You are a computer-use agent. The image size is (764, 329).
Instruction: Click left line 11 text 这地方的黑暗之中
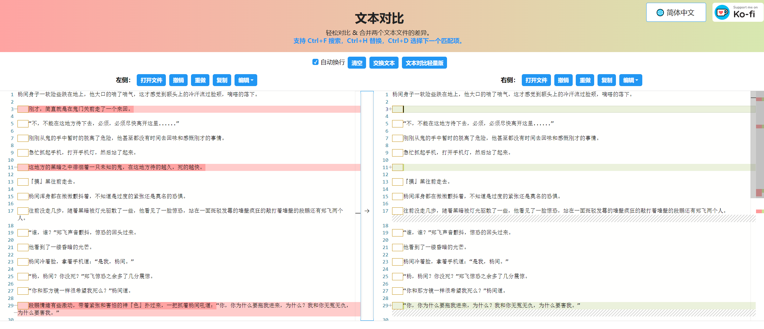coord(51,167)
